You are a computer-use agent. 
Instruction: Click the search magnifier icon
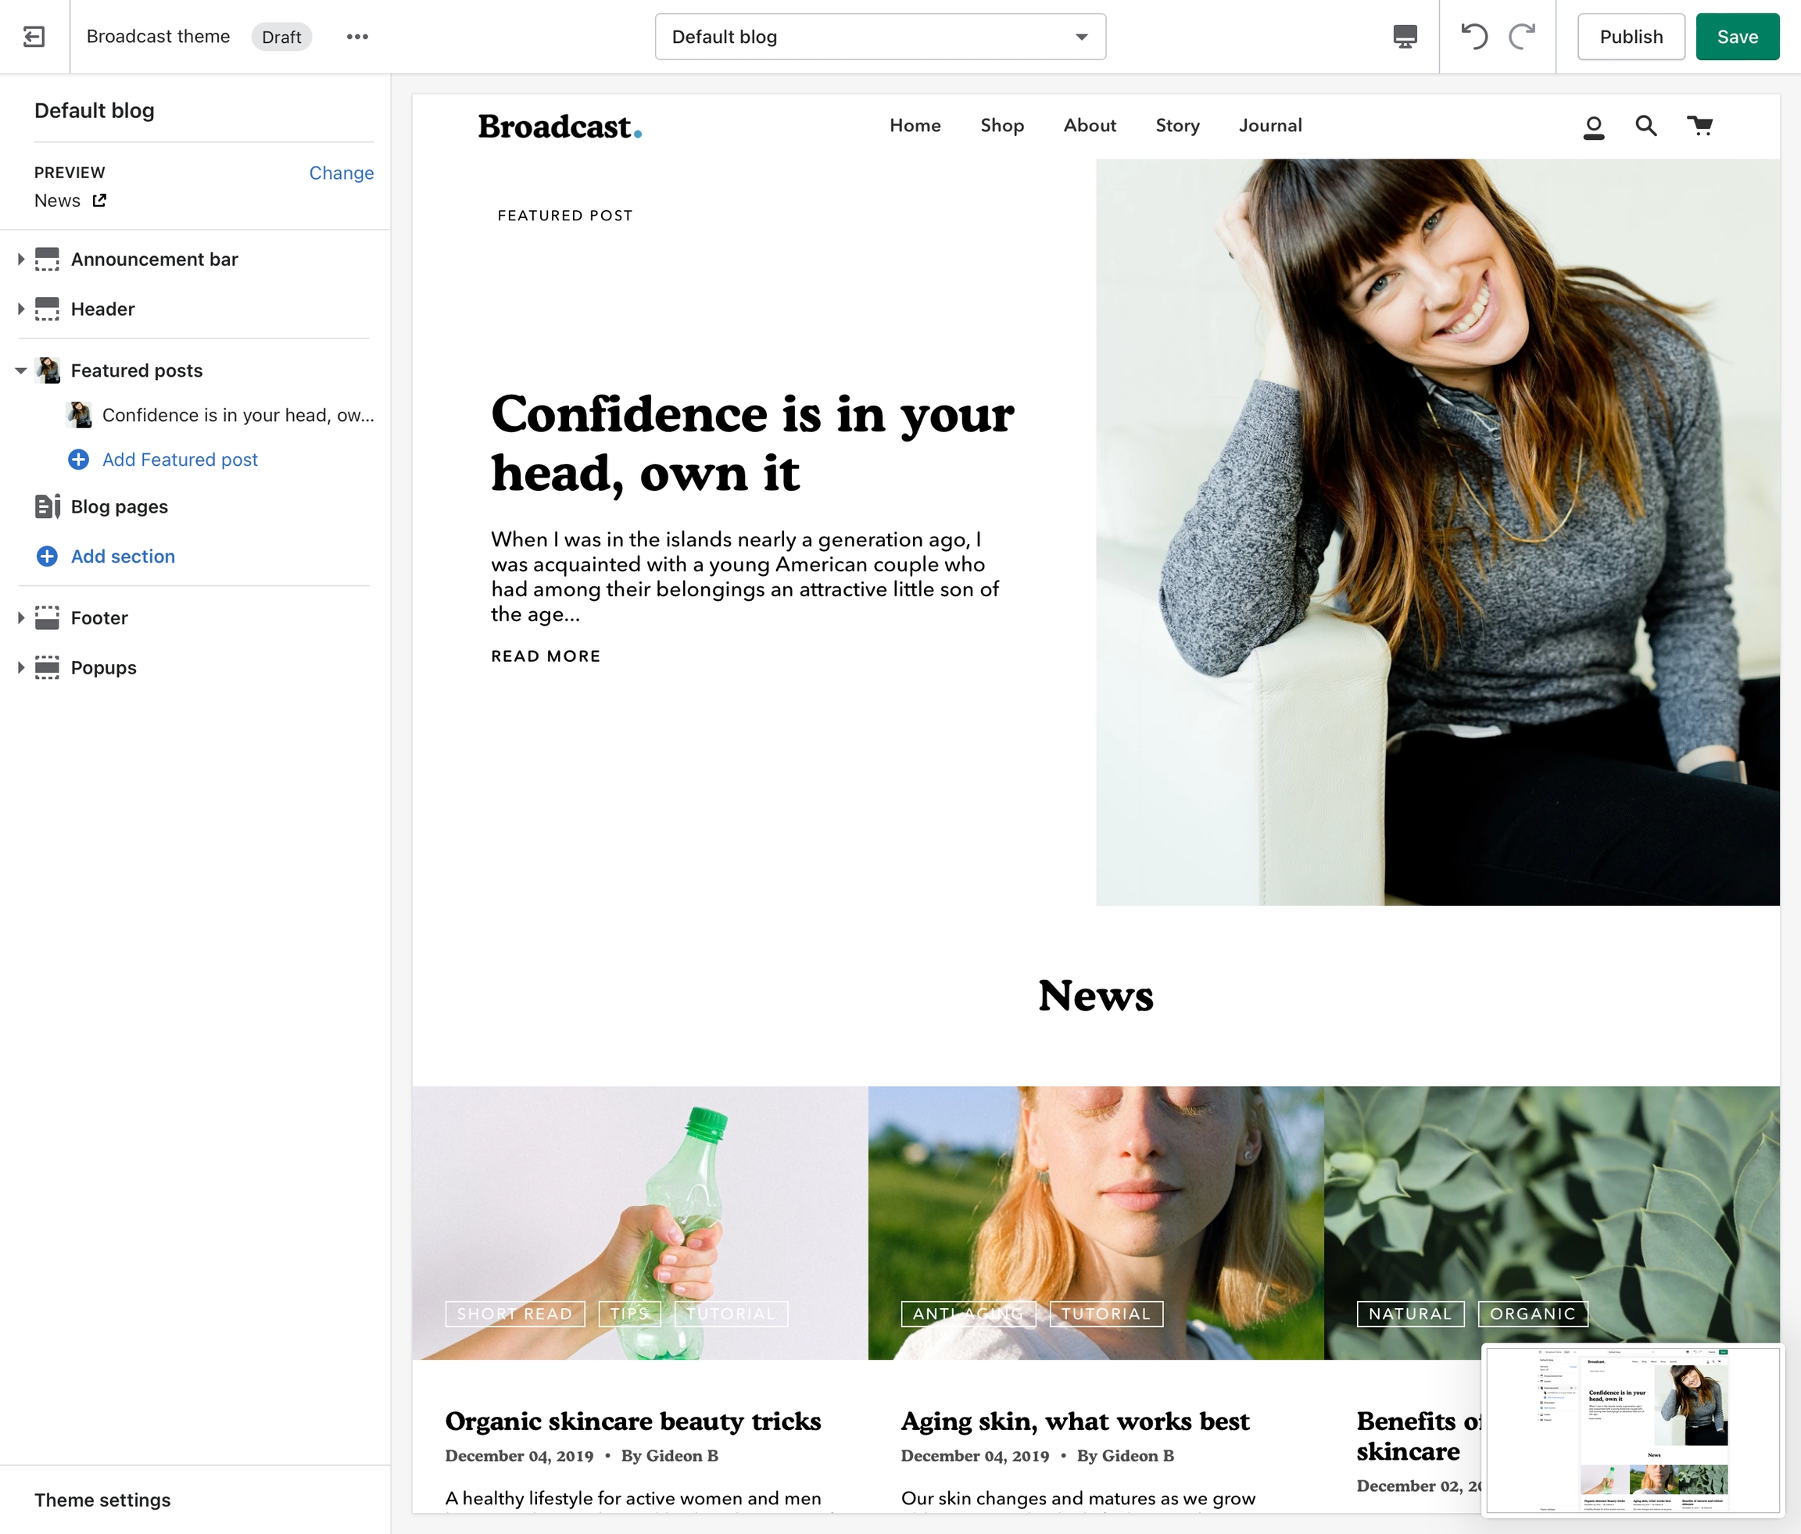click(1645, 126)
